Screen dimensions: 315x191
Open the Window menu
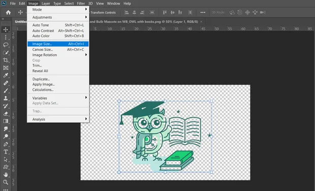(x=113, y=4)
